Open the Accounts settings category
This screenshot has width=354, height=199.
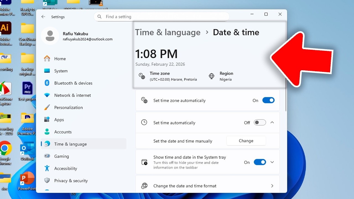pyautogui.click(x=84, y=132)
